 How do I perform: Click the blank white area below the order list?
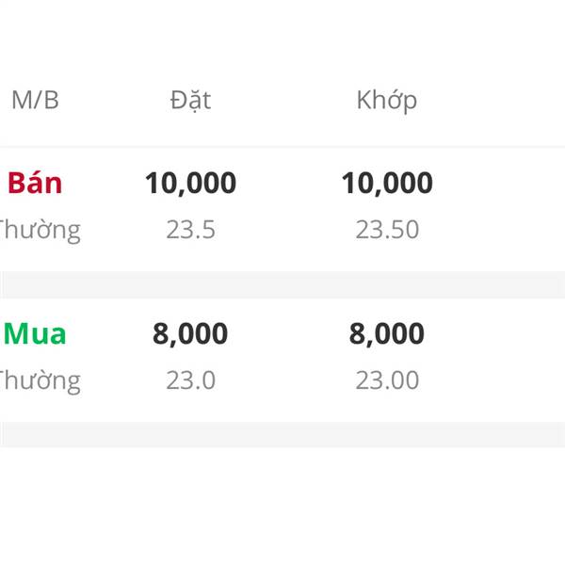pyautogui.click(x=282, y=508)
